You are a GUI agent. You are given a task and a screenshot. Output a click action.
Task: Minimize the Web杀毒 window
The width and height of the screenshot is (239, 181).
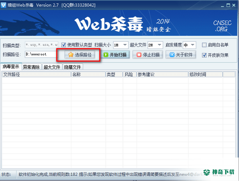tap(222, 6)
